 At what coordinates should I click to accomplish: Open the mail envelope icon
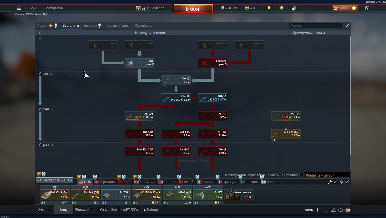[x=348, y=210]
